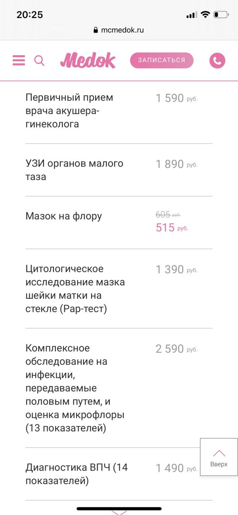Open the Medok logo homepage

[88, 60]
